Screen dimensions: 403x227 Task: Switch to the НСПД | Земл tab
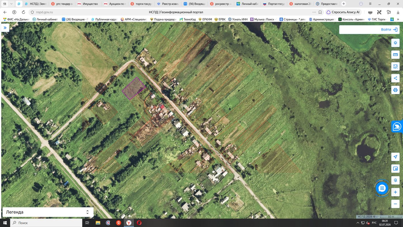(x=35, y=4)
